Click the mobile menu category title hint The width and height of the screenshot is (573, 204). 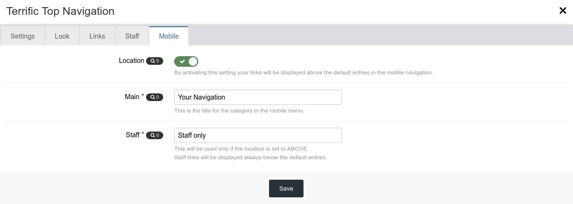[239, 111]
